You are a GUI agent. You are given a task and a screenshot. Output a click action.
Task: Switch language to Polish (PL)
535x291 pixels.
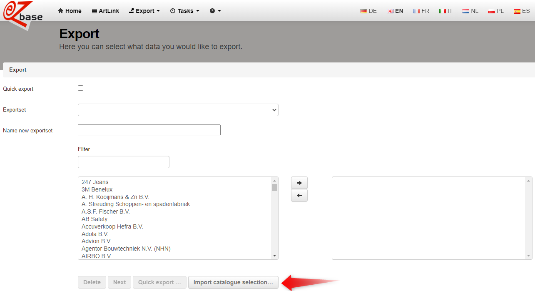click(x=496, y=11)
